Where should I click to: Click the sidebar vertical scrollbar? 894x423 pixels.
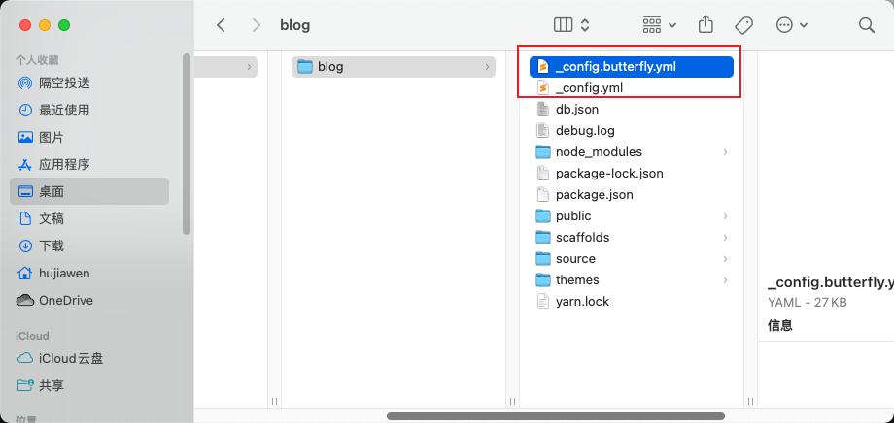click(x=187, y=144)
